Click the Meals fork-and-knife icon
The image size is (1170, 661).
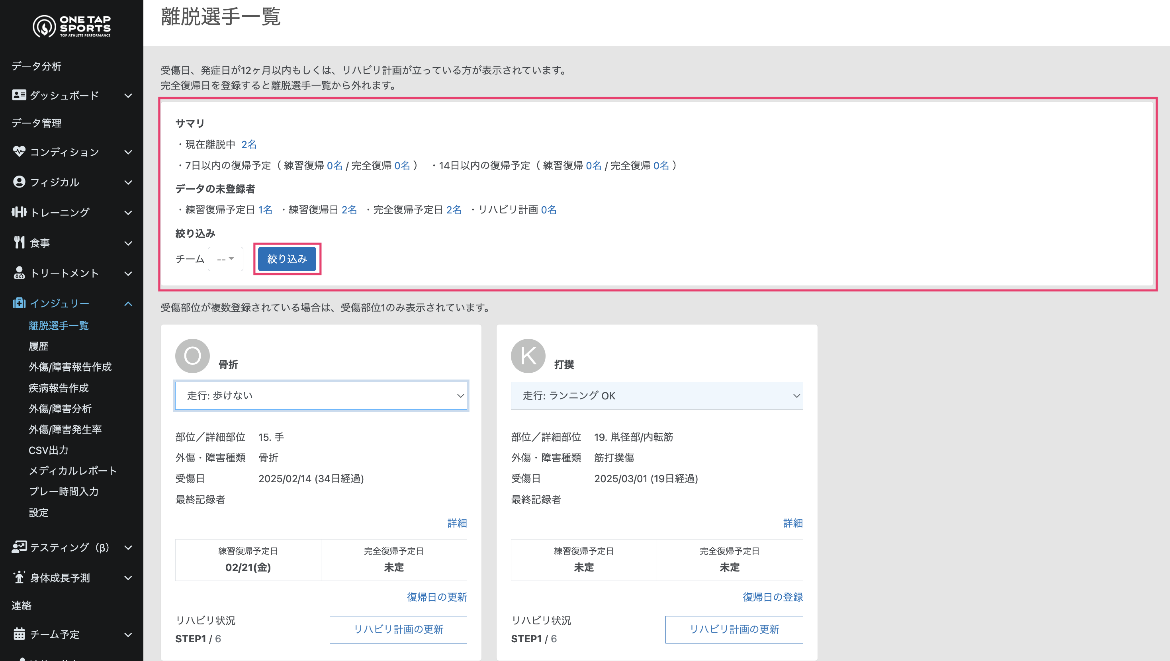19,242
